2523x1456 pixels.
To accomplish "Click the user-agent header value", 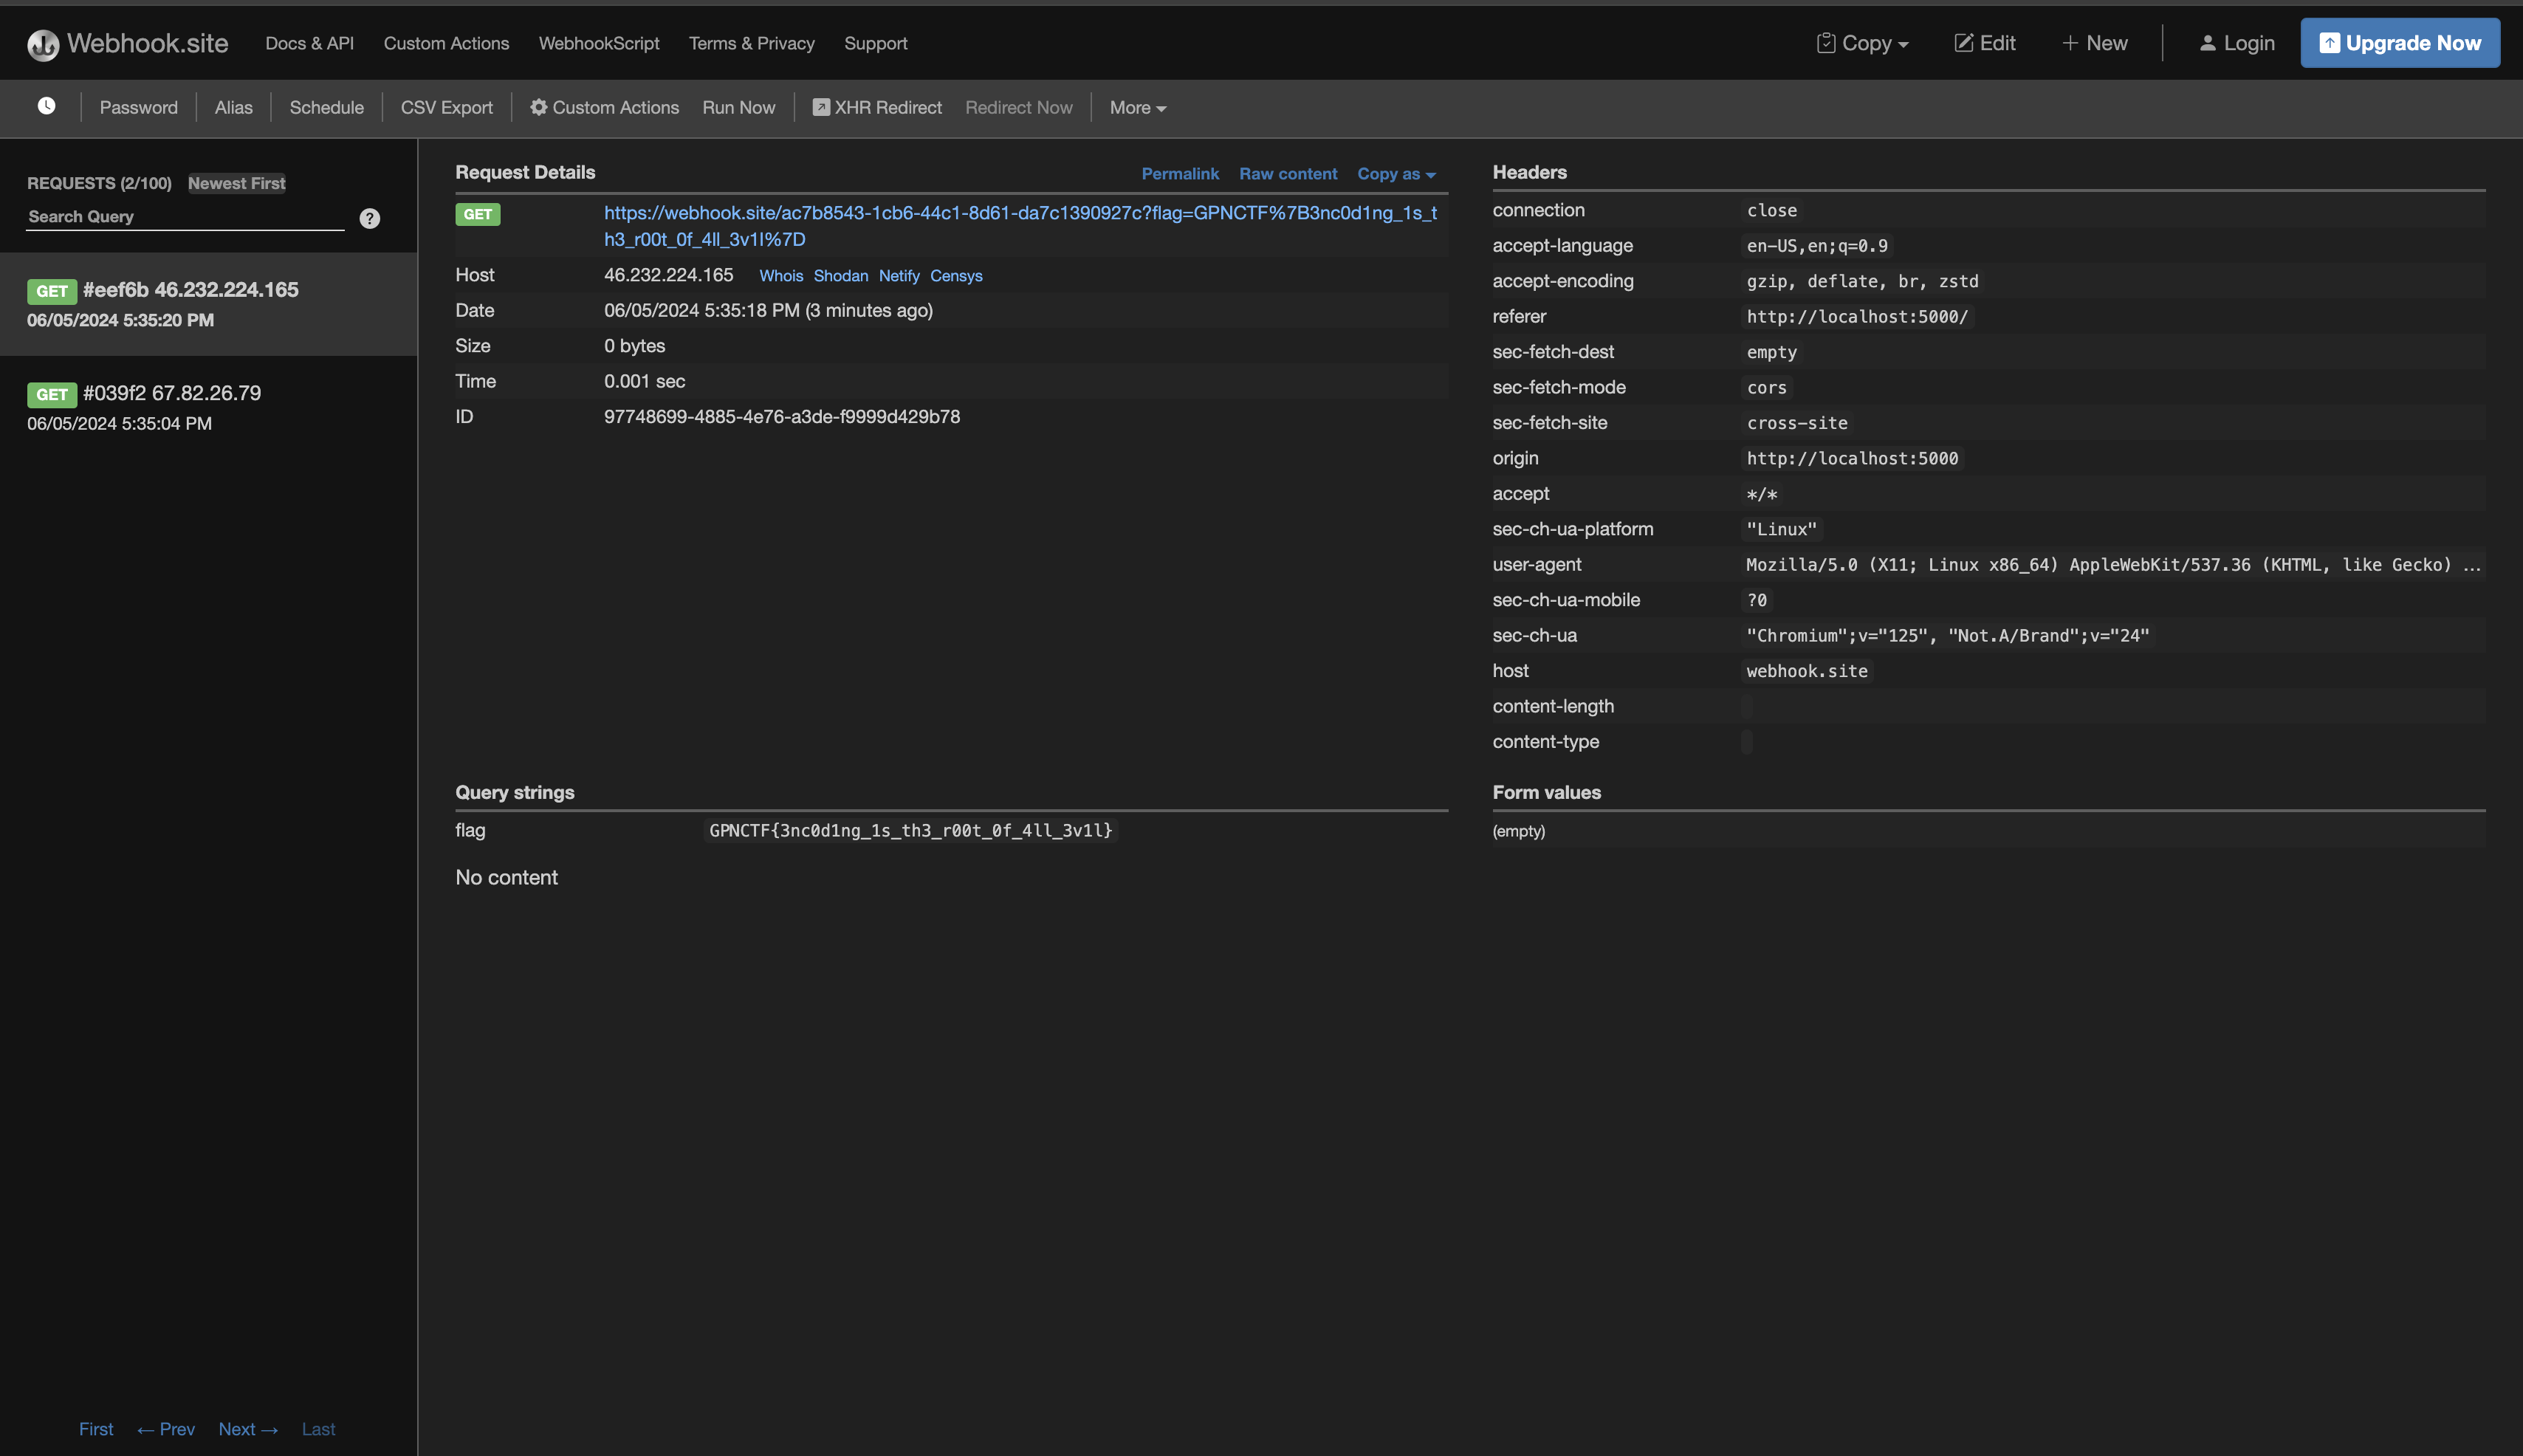I will (2112, 565).
